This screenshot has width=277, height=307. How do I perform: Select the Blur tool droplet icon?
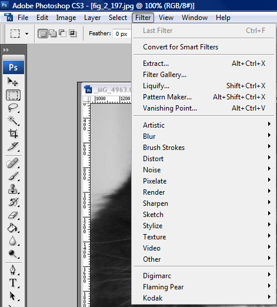point(13,241)
